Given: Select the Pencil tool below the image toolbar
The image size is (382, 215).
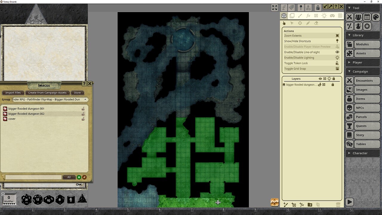Looking at the screenshot, I should click(x=308, y=23).
